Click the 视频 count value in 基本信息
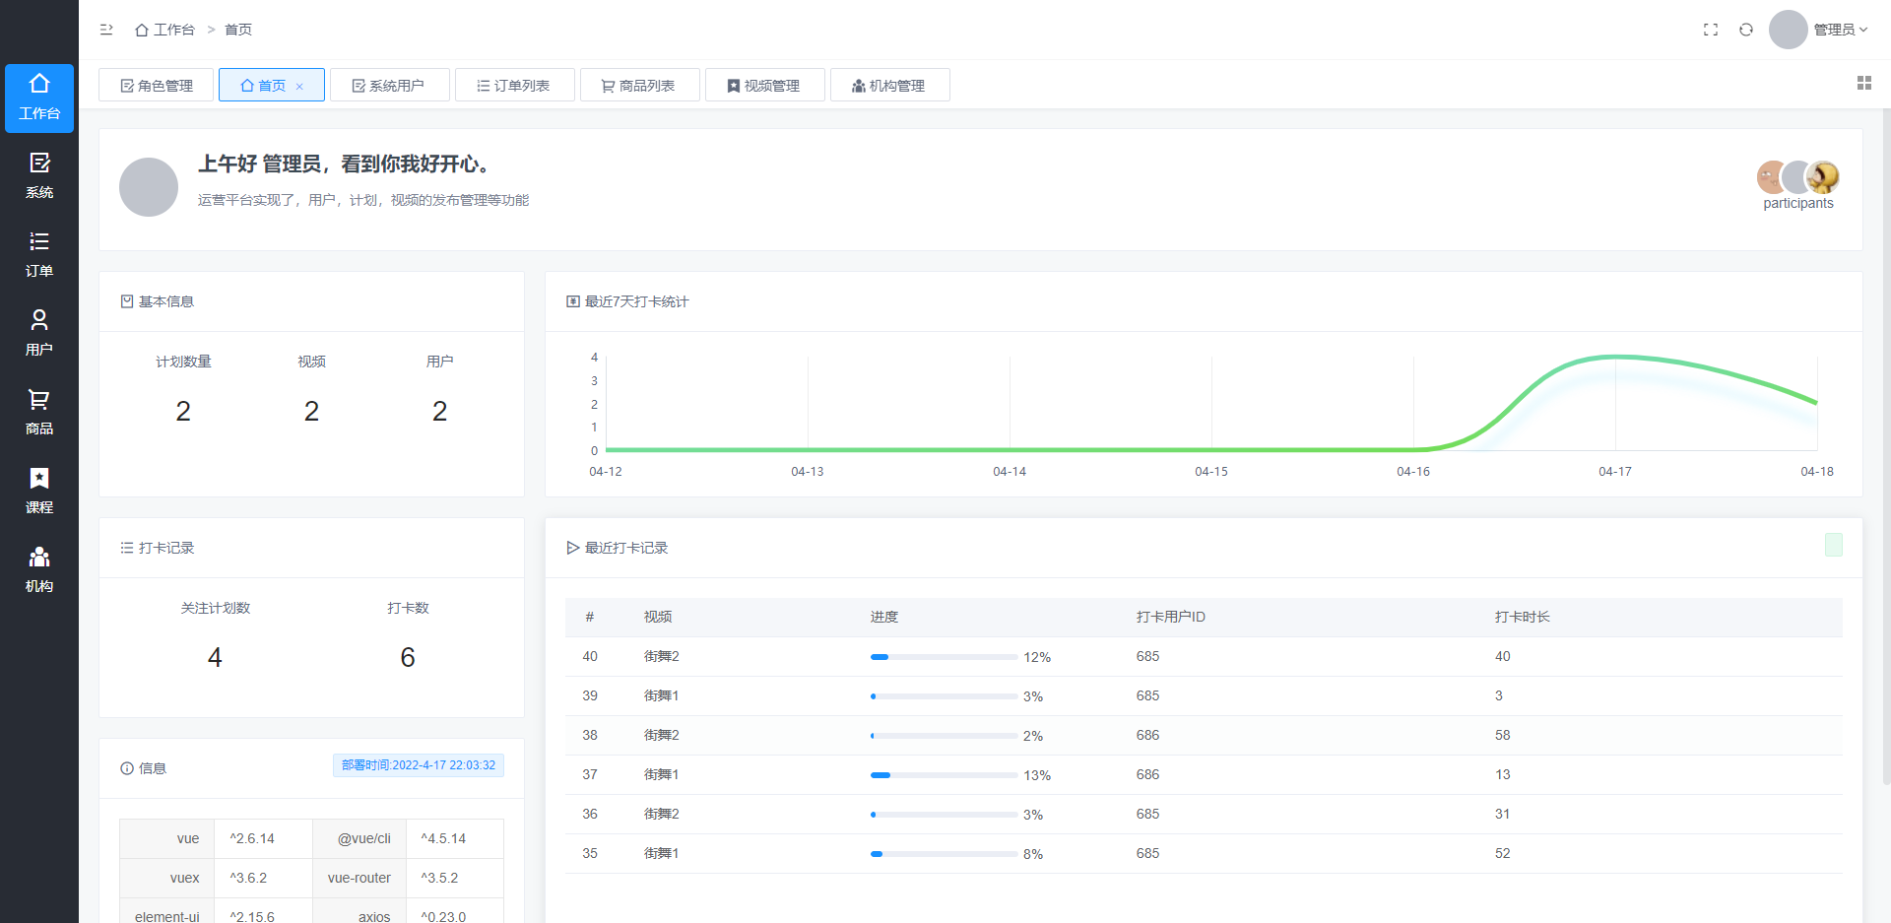The image size is (1891, 923). 311,411
